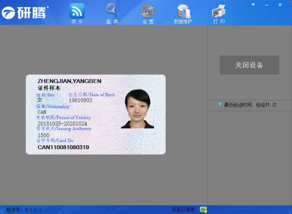The image size is (292, 214).
Task: Click the version number V.1.0.1 text
Action: (24, 210)
